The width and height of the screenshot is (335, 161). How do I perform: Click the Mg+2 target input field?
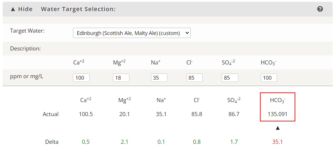pos(121,78)
